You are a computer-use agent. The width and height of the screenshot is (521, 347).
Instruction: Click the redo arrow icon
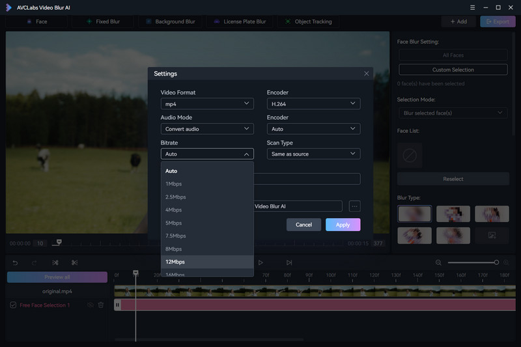click(x=35, y=262)
